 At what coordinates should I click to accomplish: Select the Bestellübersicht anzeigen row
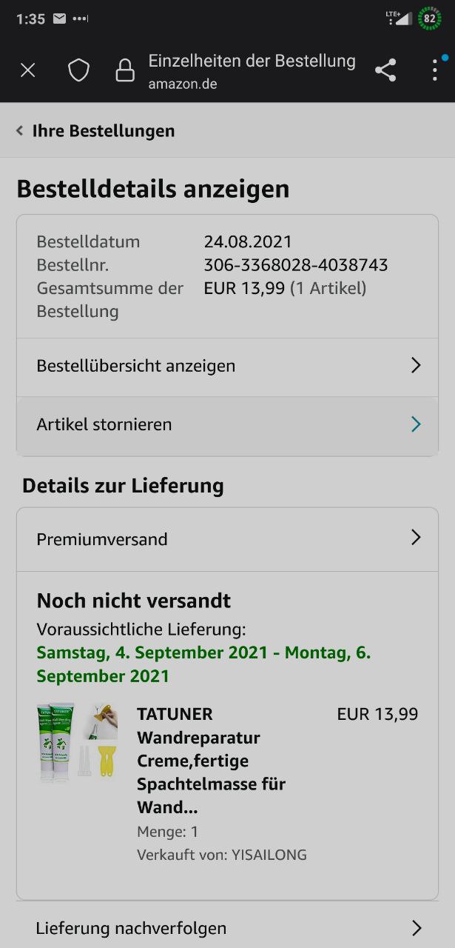coord(227,366)
